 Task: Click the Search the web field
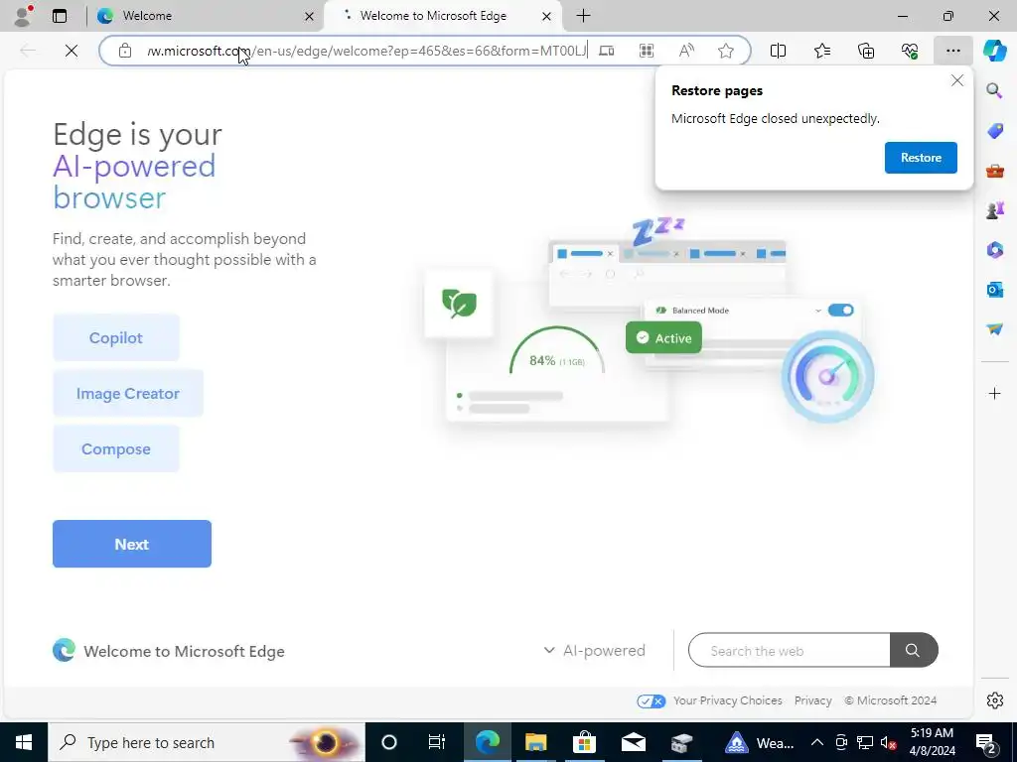click(x=789, y=651)
